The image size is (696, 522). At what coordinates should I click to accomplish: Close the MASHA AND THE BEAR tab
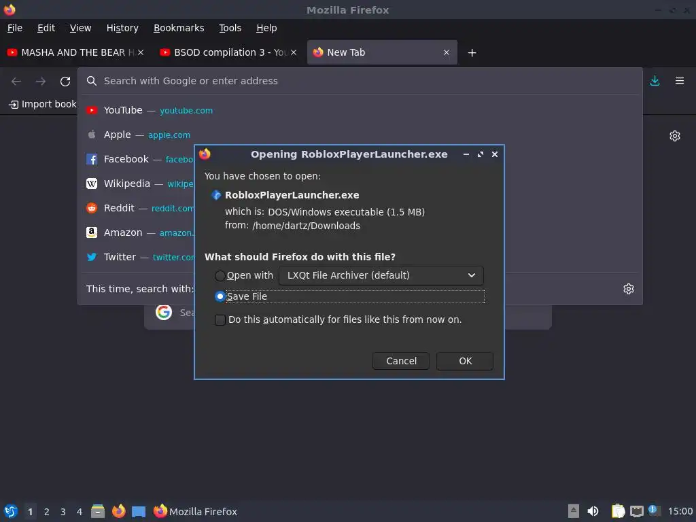tap(141, 52)
